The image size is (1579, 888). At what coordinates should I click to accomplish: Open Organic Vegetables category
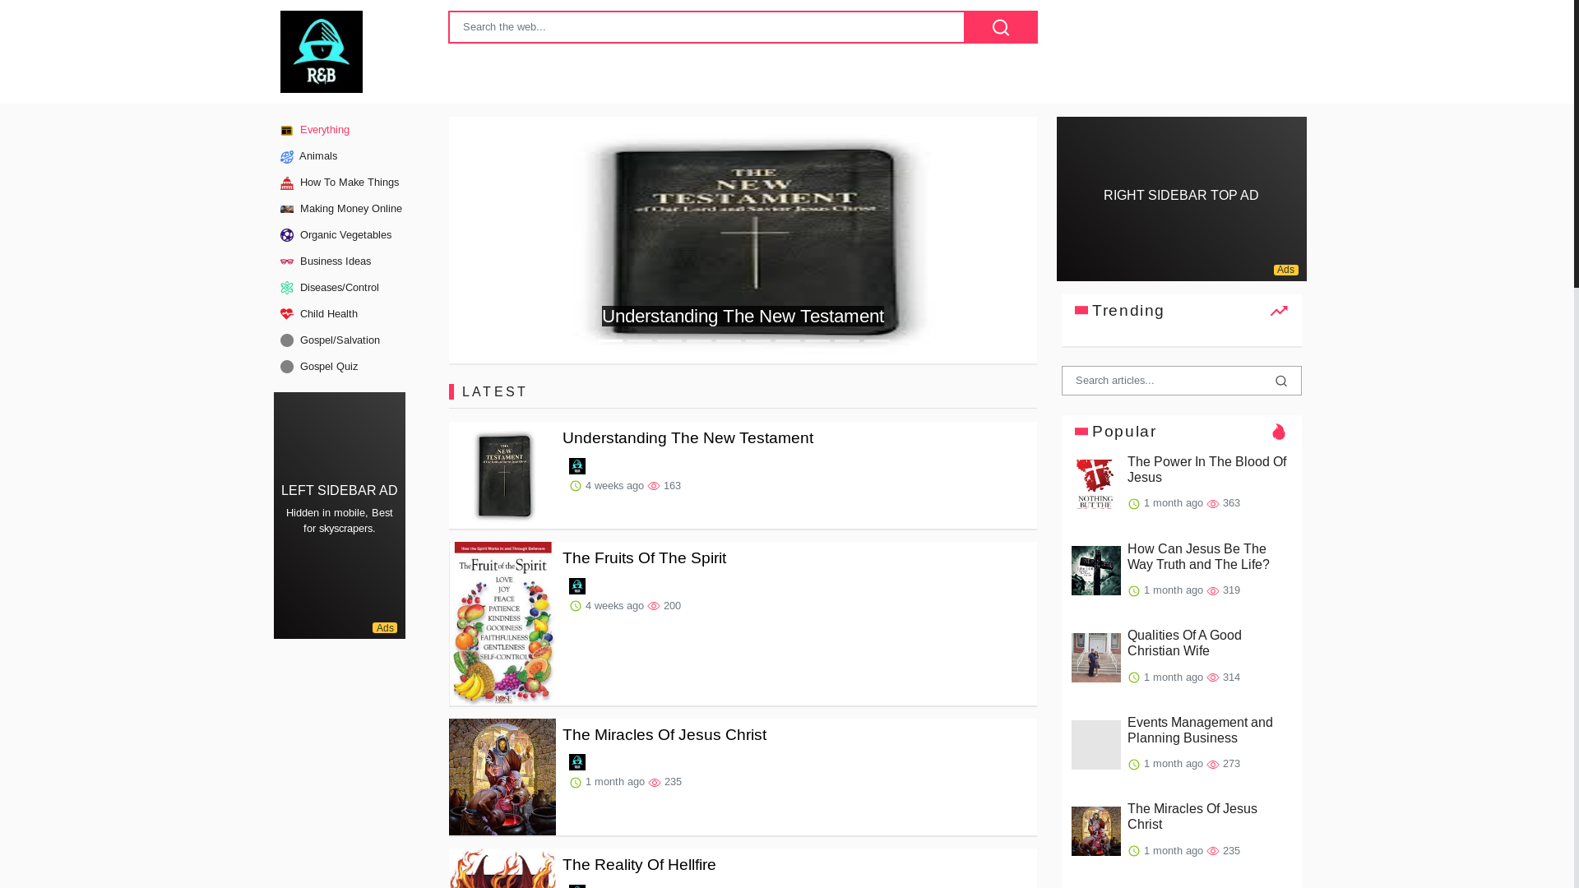pyautogui.click(x=345, y=235)
